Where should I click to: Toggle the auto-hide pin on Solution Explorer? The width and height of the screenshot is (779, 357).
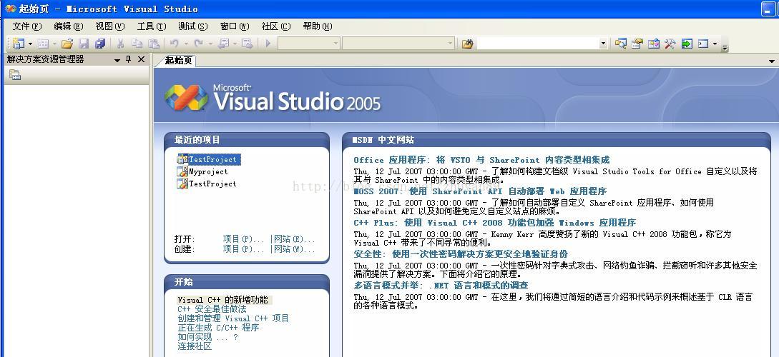click(x=129, y=59)
